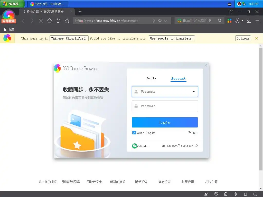Open 无缝双核引擎 feature link
Image resolution: width=263 pixels, height=197 pixels.
pos(71,182)
